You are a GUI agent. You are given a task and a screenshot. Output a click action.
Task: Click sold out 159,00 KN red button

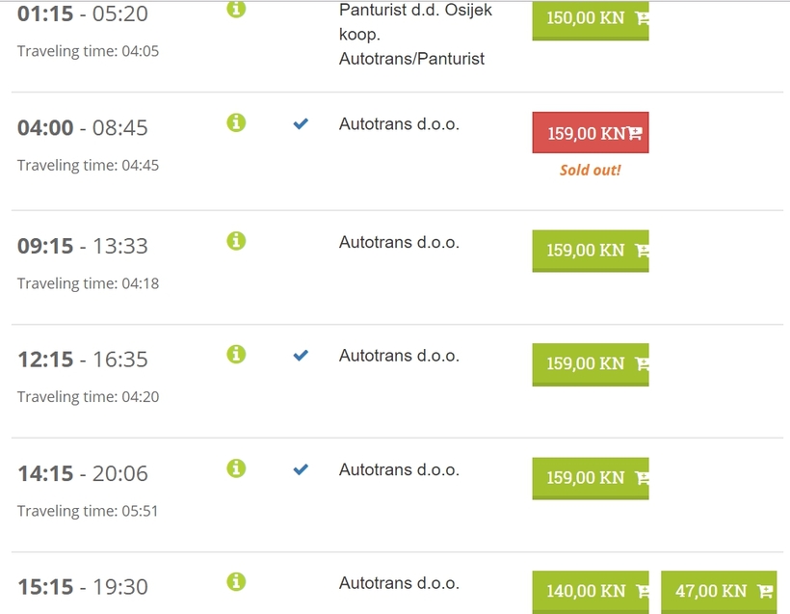[x=591, y=133]
